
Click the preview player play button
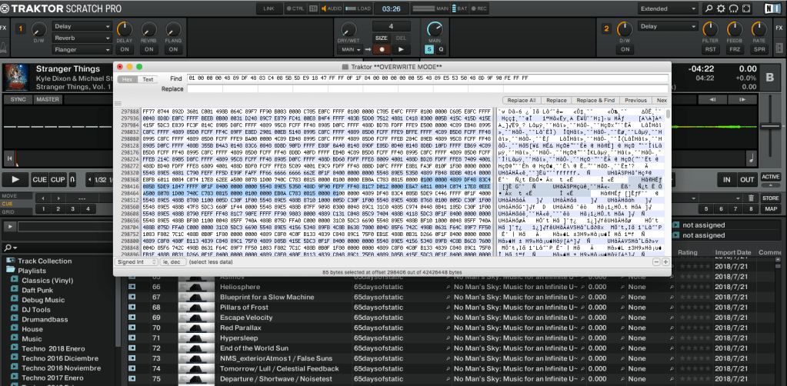[x=9, y=227]
